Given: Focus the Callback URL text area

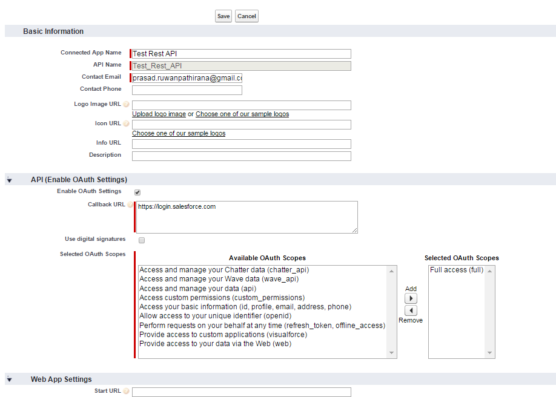Looking at the screenshot, I should 247,217.
